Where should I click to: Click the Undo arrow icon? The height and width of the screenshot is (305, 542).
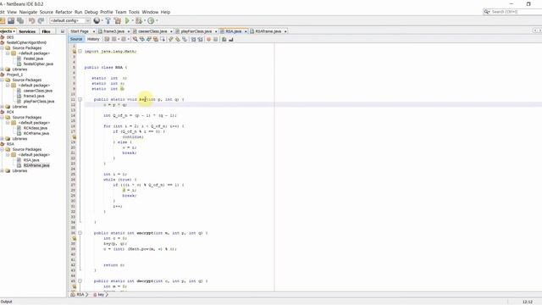coord(32,20)
